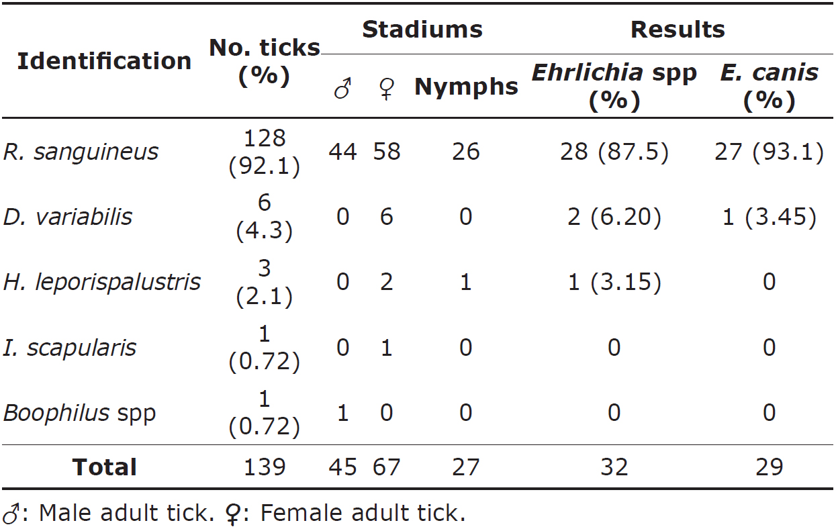
Task: Select the total tick count 139
Action: [265, 467]
